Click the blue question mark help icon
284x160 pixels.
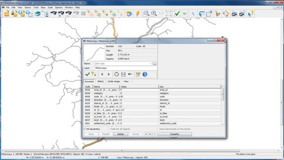point(145,74)
